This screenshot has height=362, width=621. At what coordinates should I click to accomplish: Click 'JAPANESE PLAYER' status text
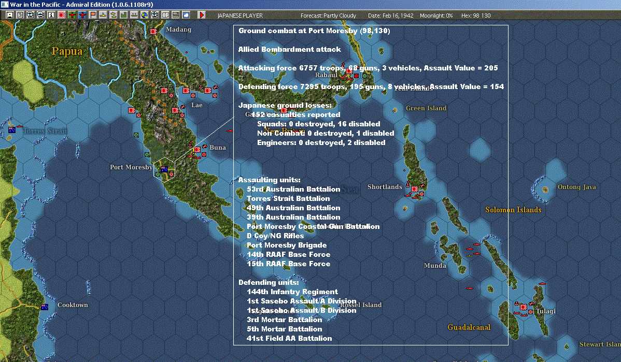point(240,16)
